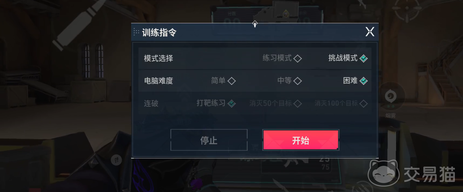This screenshot has width=463, height=192.
Task: Click the 停止 stop button
Action: pos(209,140)
